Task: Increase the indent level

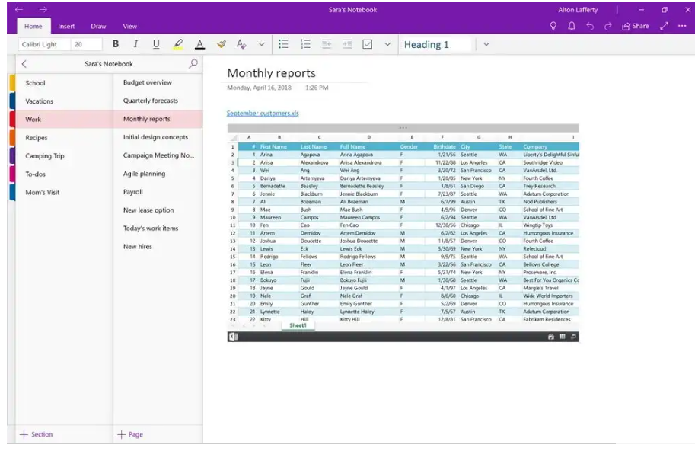Action: coord(347,44)
